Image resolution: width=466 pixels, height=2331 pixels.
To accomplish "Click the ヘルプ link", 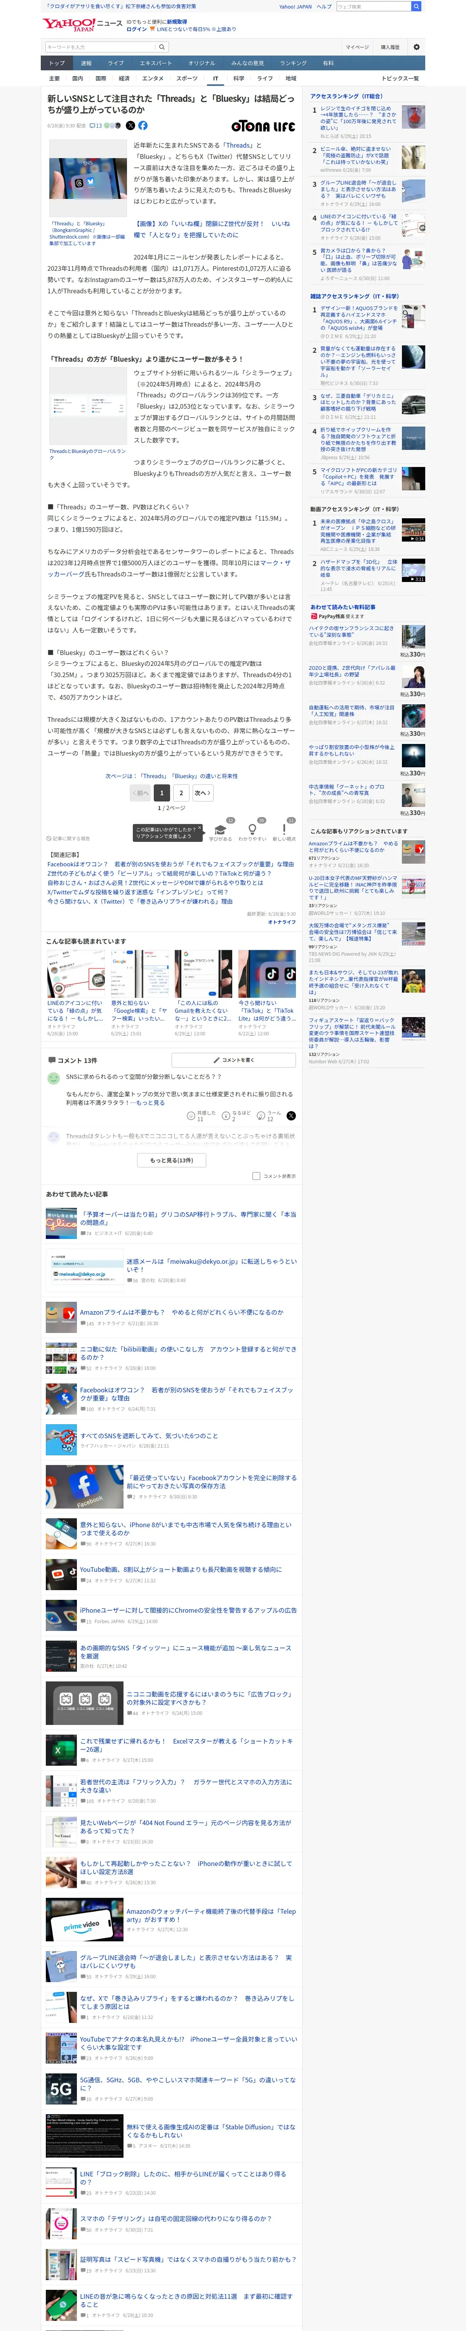I will point(324,6).
